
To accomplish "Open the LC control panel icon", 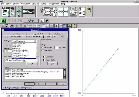I will (8, 11).
